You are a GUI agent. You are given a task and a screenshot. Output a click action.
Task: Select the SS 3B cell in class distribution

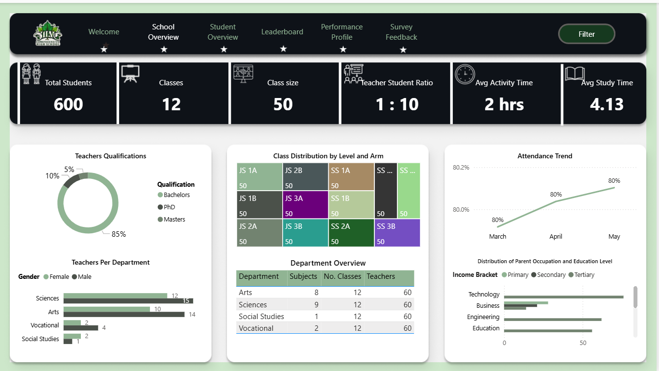tap(397, 233)
